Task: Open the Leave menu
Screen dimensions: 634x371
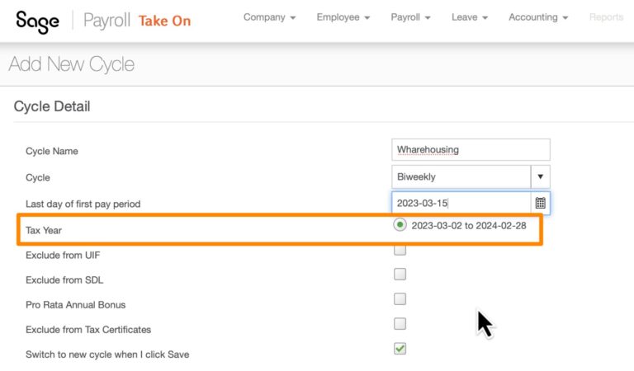Action: [x=469, y=17]
